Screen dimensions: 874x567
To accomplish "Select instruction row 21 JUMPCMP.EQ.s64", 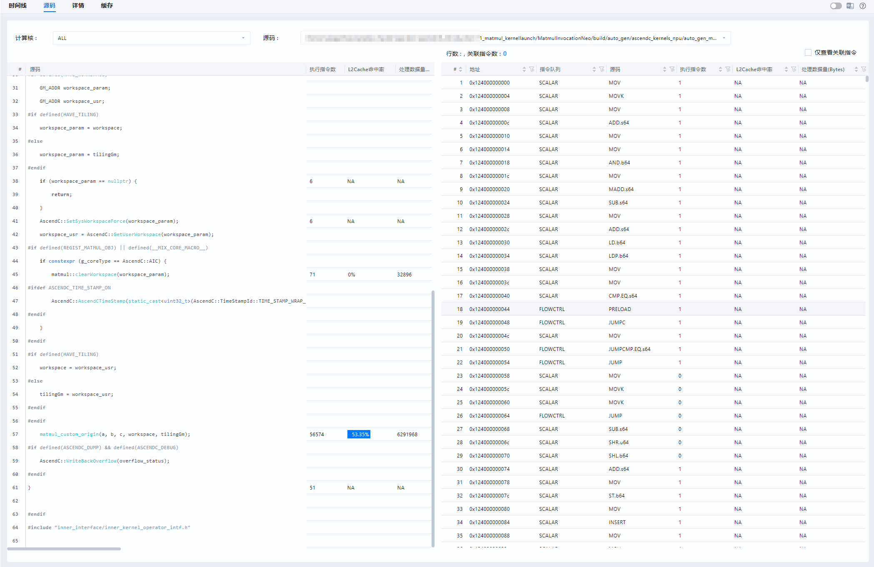I will click(653, 349).
